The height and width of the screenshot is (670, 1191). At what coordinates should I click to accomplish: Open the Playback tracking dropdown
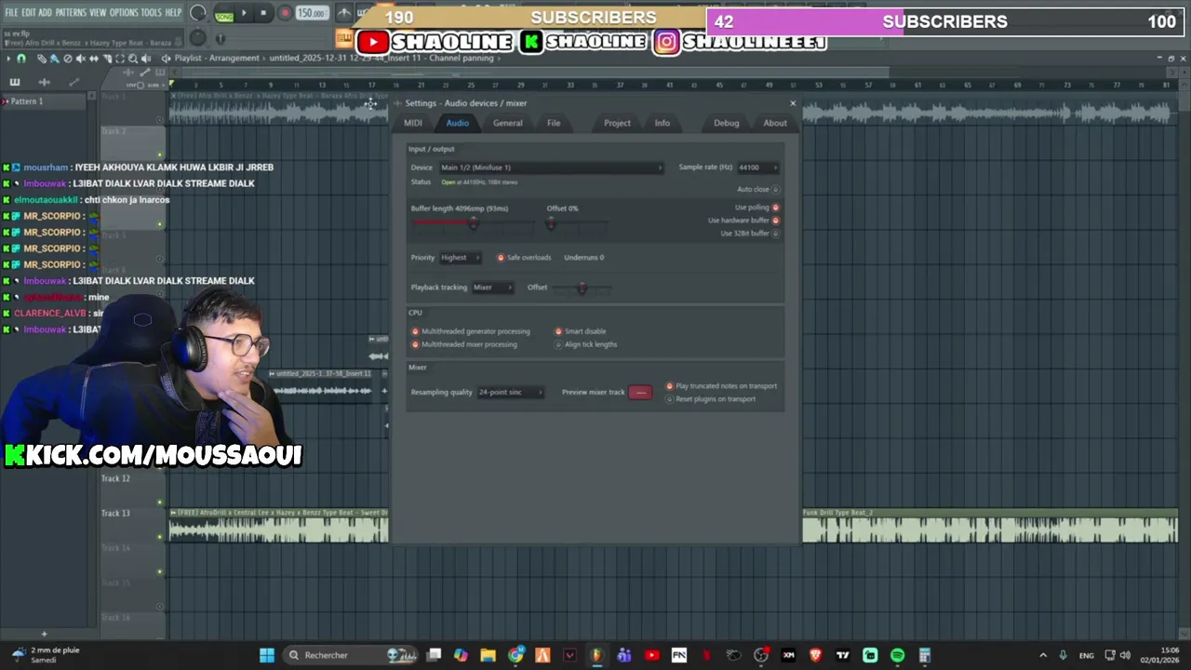pos(492,288)
